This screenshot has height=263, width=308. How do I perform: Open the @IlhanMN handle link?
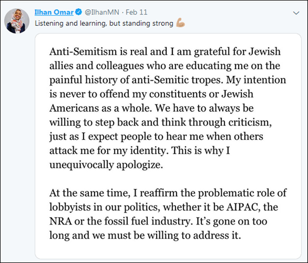click(x=102, y=12)
